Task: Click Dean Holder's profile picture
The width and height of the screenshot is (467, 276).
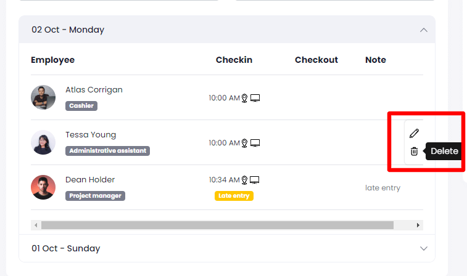Action: point(43,187)
